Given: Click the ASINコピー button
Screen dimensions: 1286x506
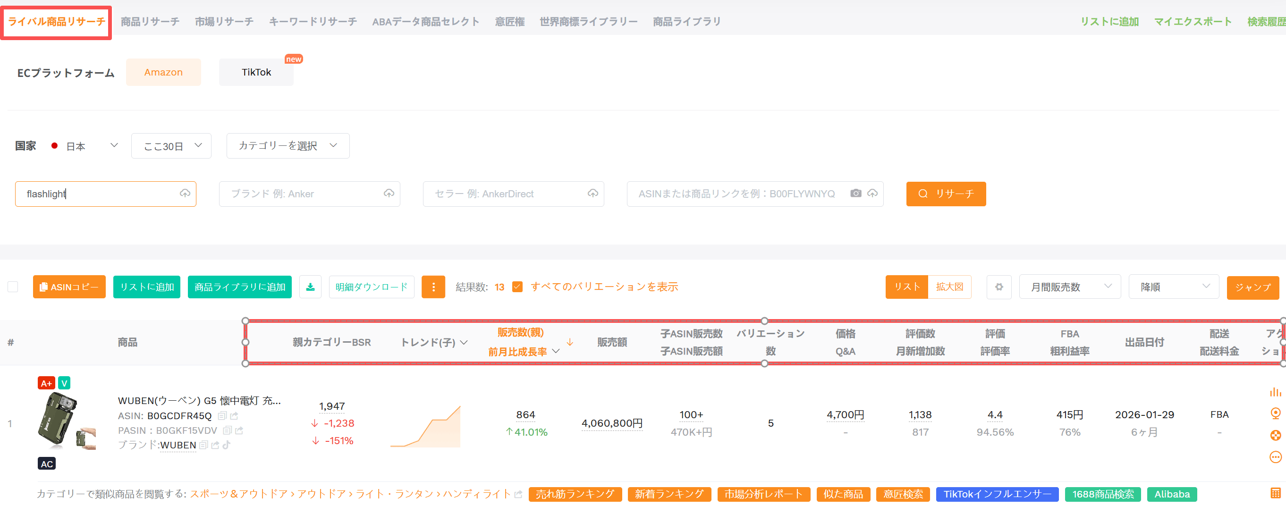Looking at the screenshot, I should 69,287.
